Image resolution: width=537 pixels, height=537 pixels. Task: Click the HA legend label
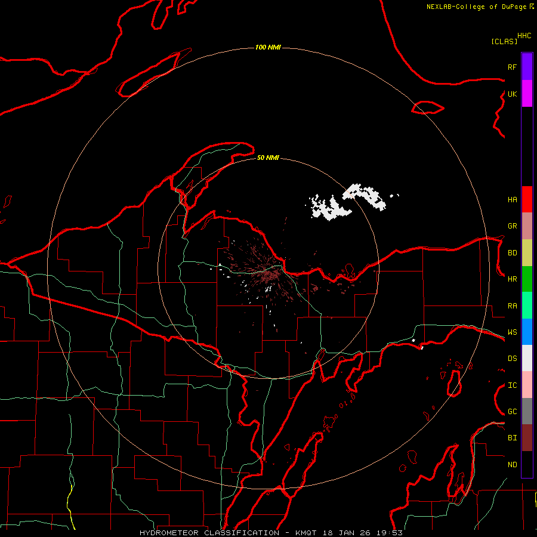[512, 199]
